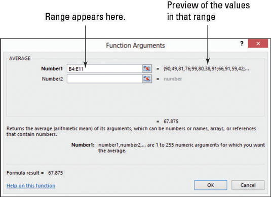Image resolution: width=271 pixels, height=197 pixels.
Task: Close the Function Arguments dialog
Action: [258, 44]
